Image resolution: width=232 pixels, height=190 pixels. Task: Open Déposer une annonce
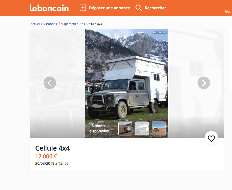[x=109, y=8]
